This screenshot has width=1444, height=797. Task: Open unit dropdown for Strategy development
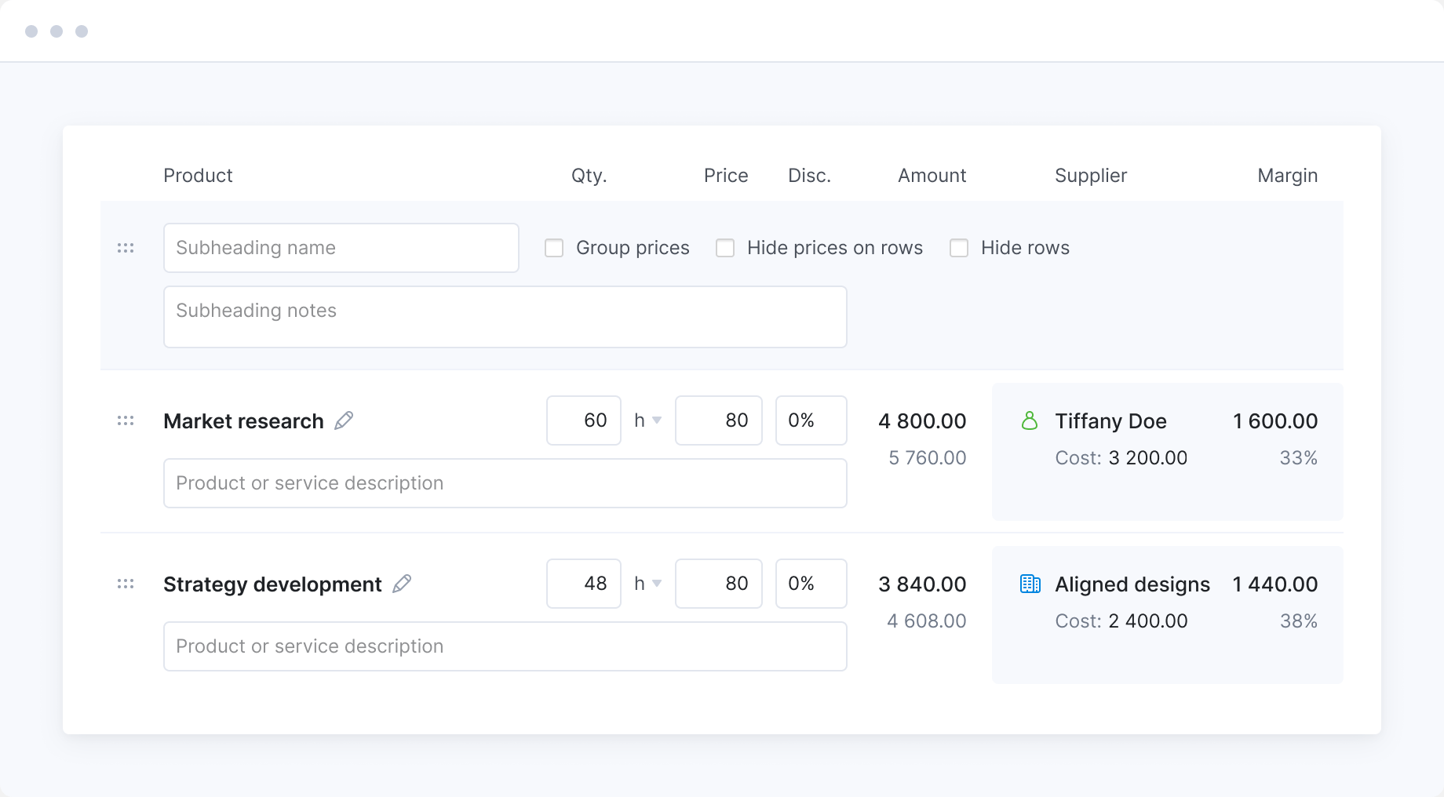click(x=648, y=584)
